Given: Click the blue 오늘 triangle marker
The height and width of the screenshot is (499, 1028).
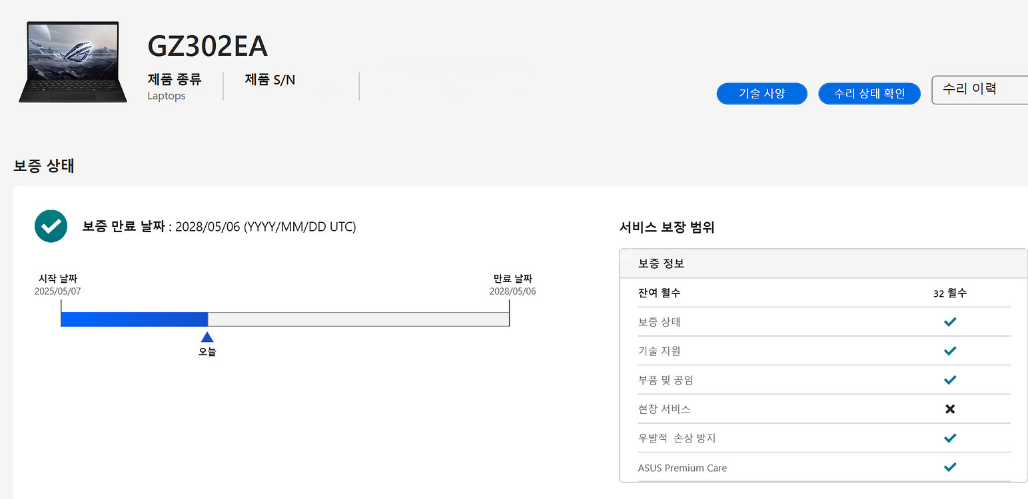Looking at the screenshot, I should coord(207,337).
